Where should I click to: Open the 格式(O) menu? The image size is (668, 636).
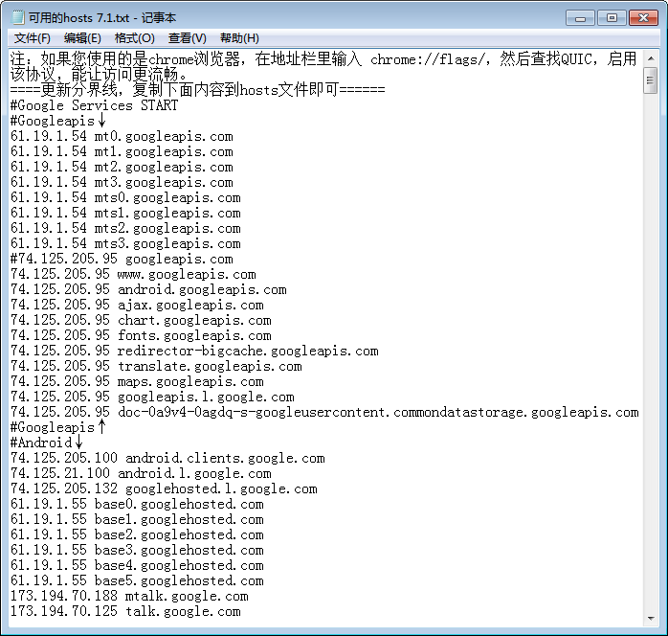coord(134,38)
